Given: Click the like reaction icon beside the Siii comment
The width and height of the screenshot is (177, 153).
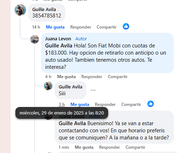Looking at the screenshot, I should pyautogui.click(x=151, y=104).
